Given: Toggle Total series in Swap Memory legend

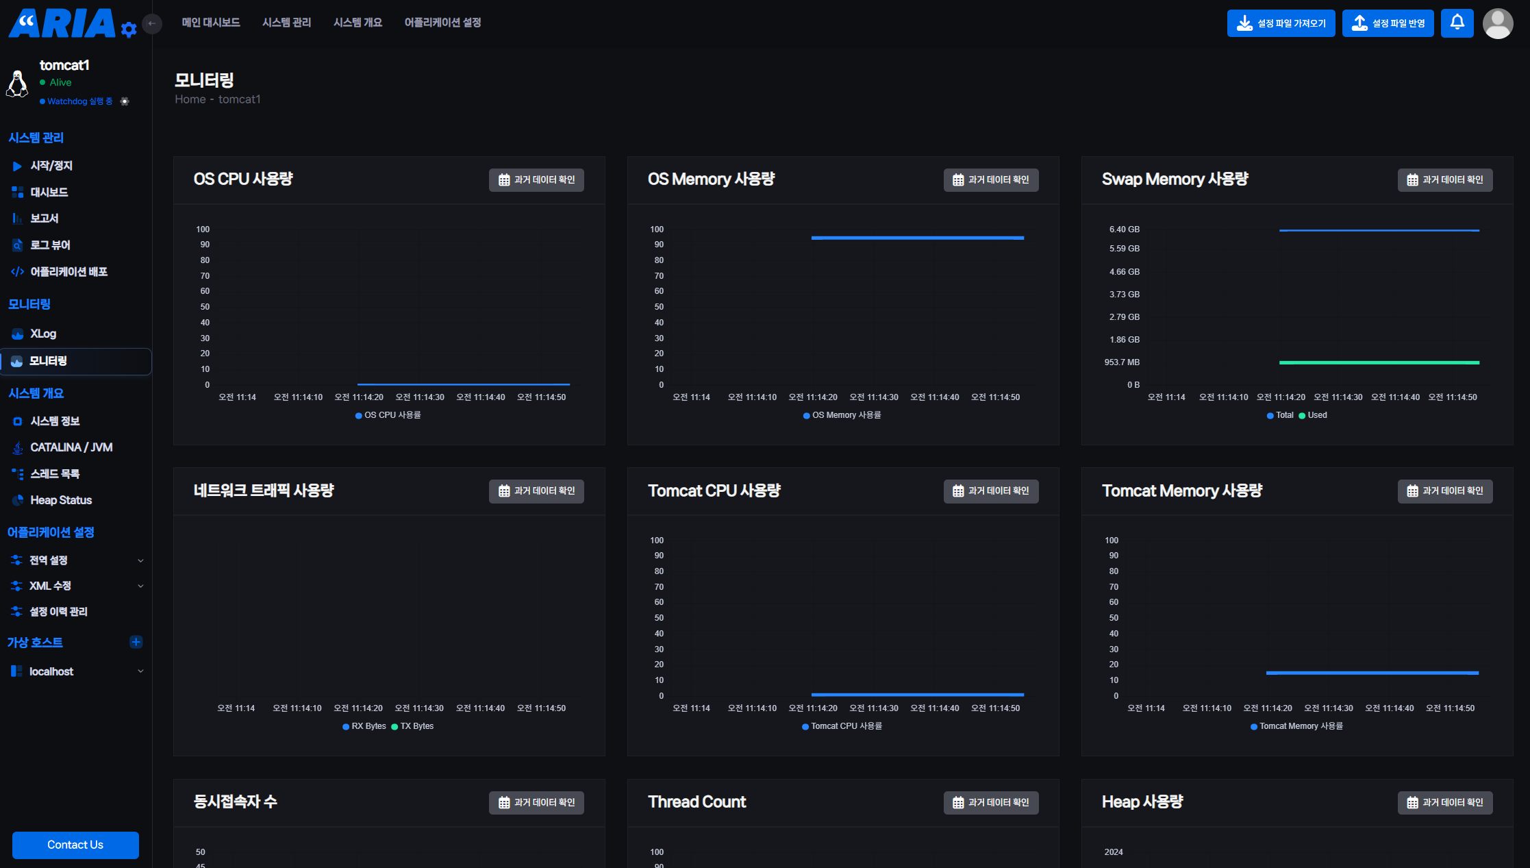Looking at the screenshot, I should click(1280, 415).
